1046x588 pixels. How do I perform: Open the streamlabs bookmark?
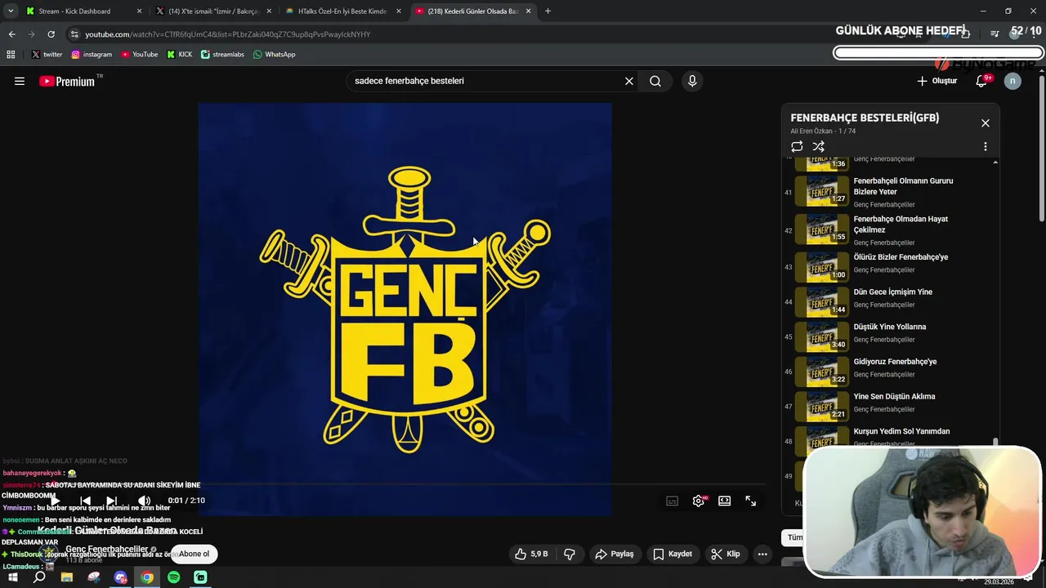pos(223,55)
